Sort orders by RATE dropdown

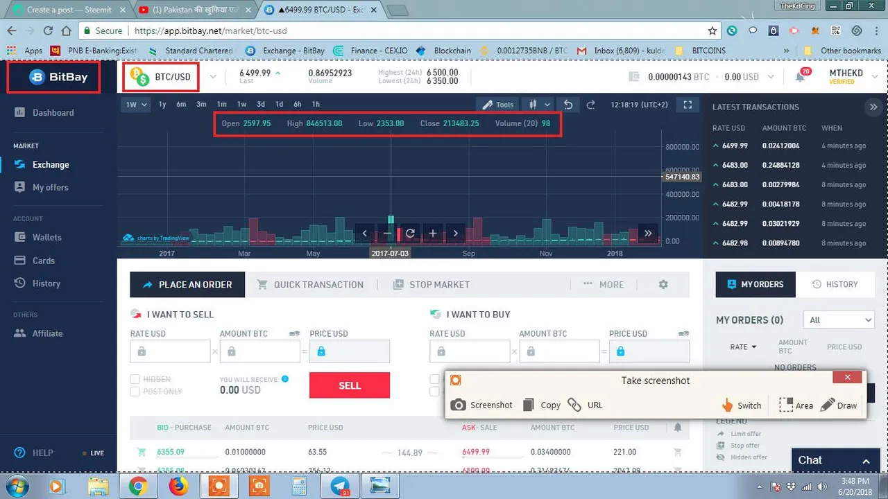coord(743,347)
